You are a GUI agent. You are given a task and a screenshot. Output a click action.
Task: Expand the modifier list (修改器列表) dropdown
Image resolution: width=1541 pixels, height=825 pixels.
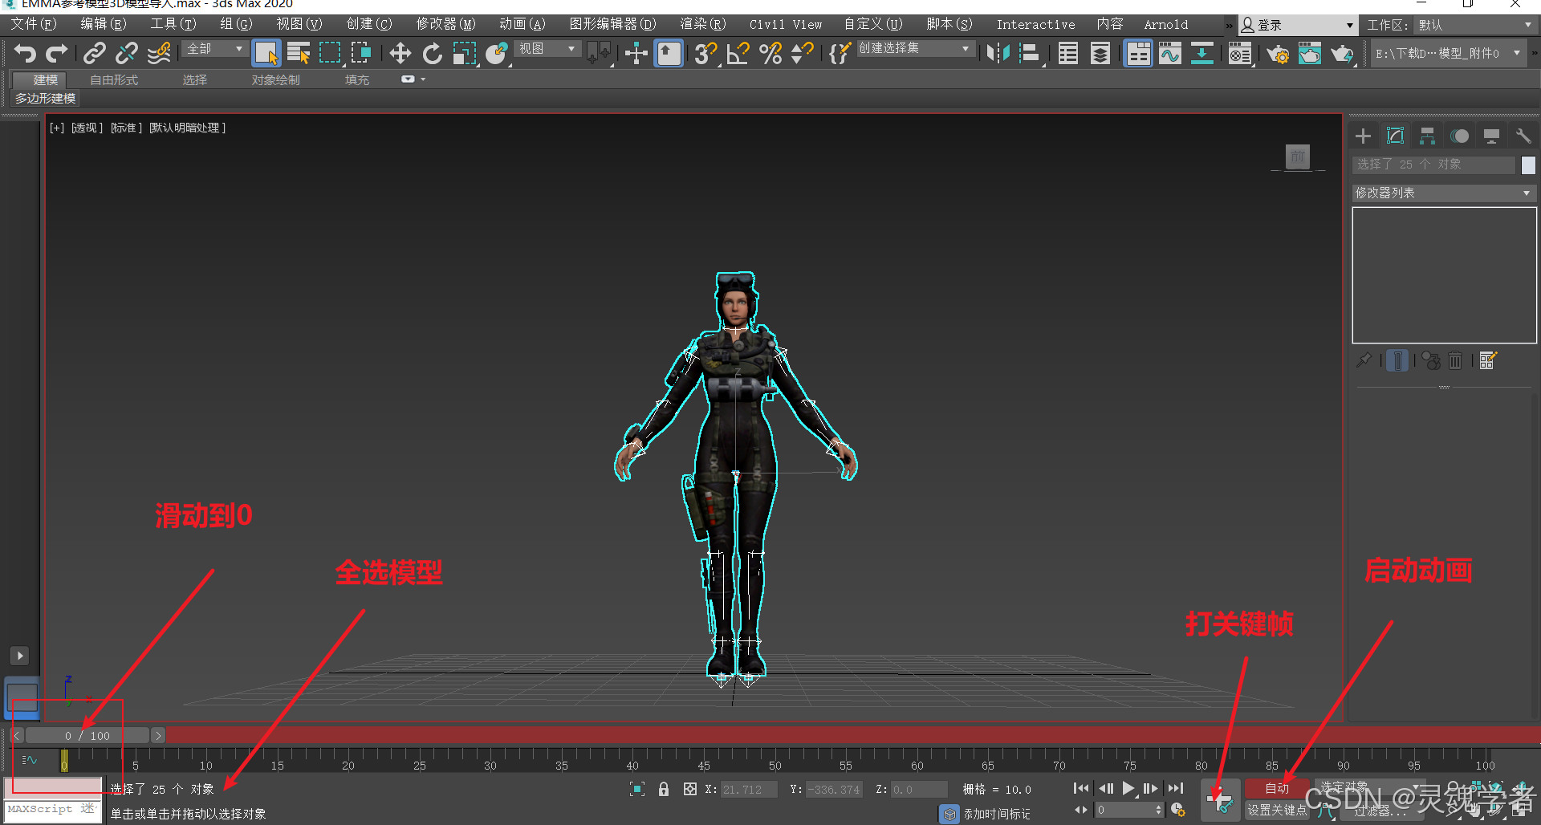(1443, 193)
